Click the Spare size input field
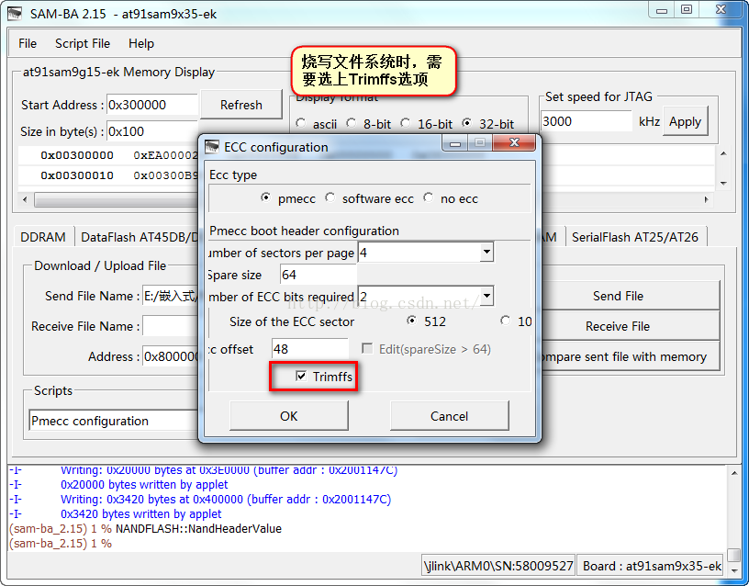The image size is (749, 586). point(319,275)
